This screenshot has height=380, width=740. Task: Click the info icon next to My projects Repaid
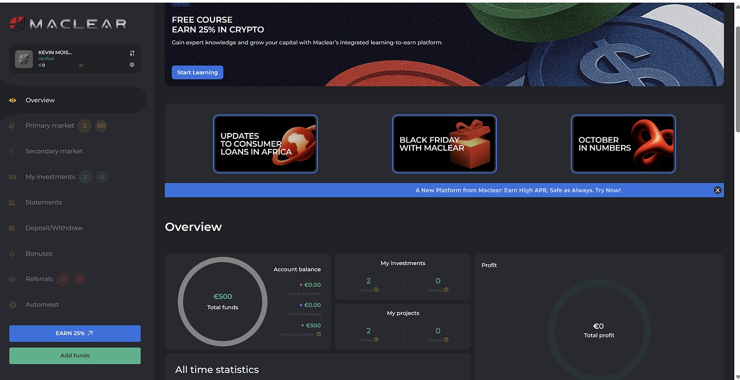point(446,340)
